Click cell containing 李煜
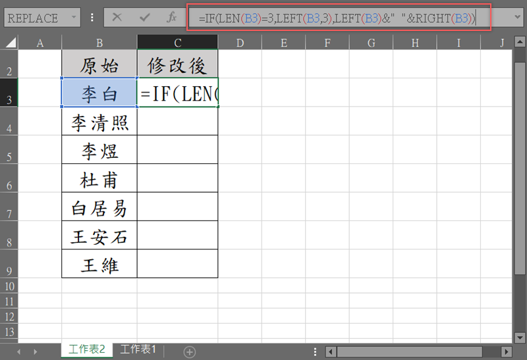The width and height of the screenshot is (527, 360). click(x=99, y=149)
